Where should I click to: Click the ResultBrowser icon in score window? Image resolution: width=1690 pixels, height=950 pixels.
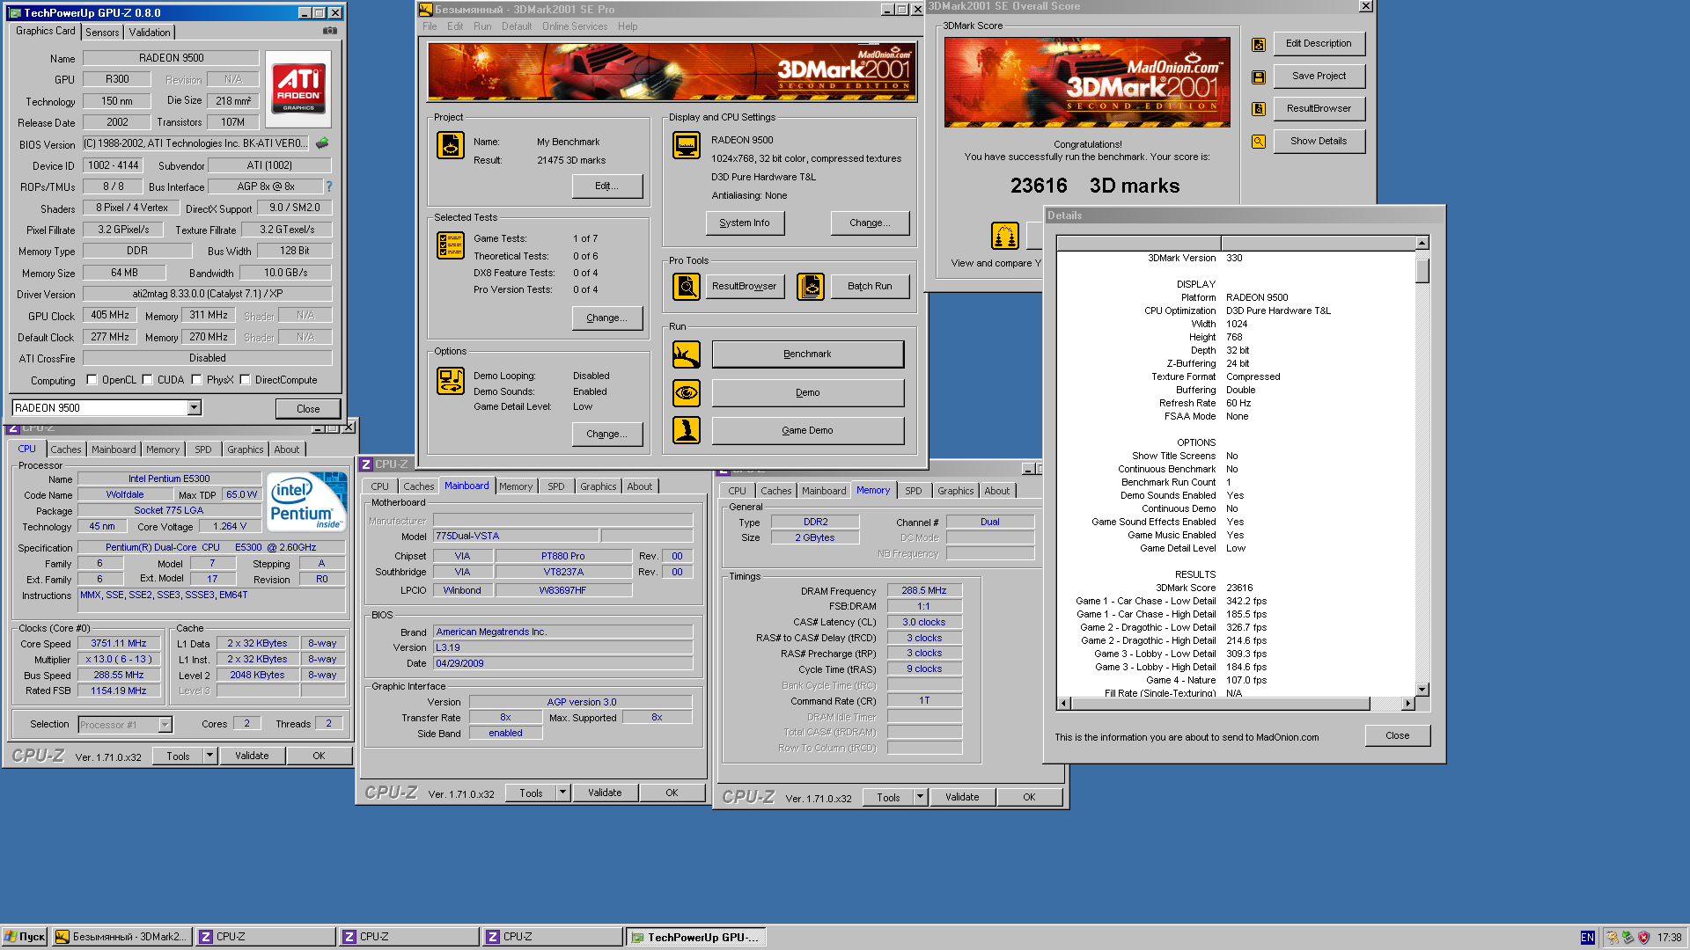pos(1259,109)
